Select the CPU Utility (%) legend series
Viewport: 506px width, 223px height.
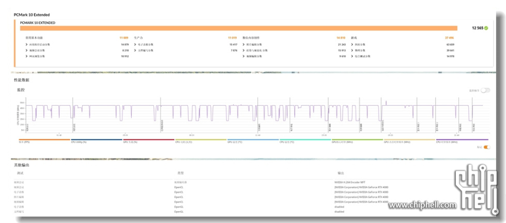(97, 141)
